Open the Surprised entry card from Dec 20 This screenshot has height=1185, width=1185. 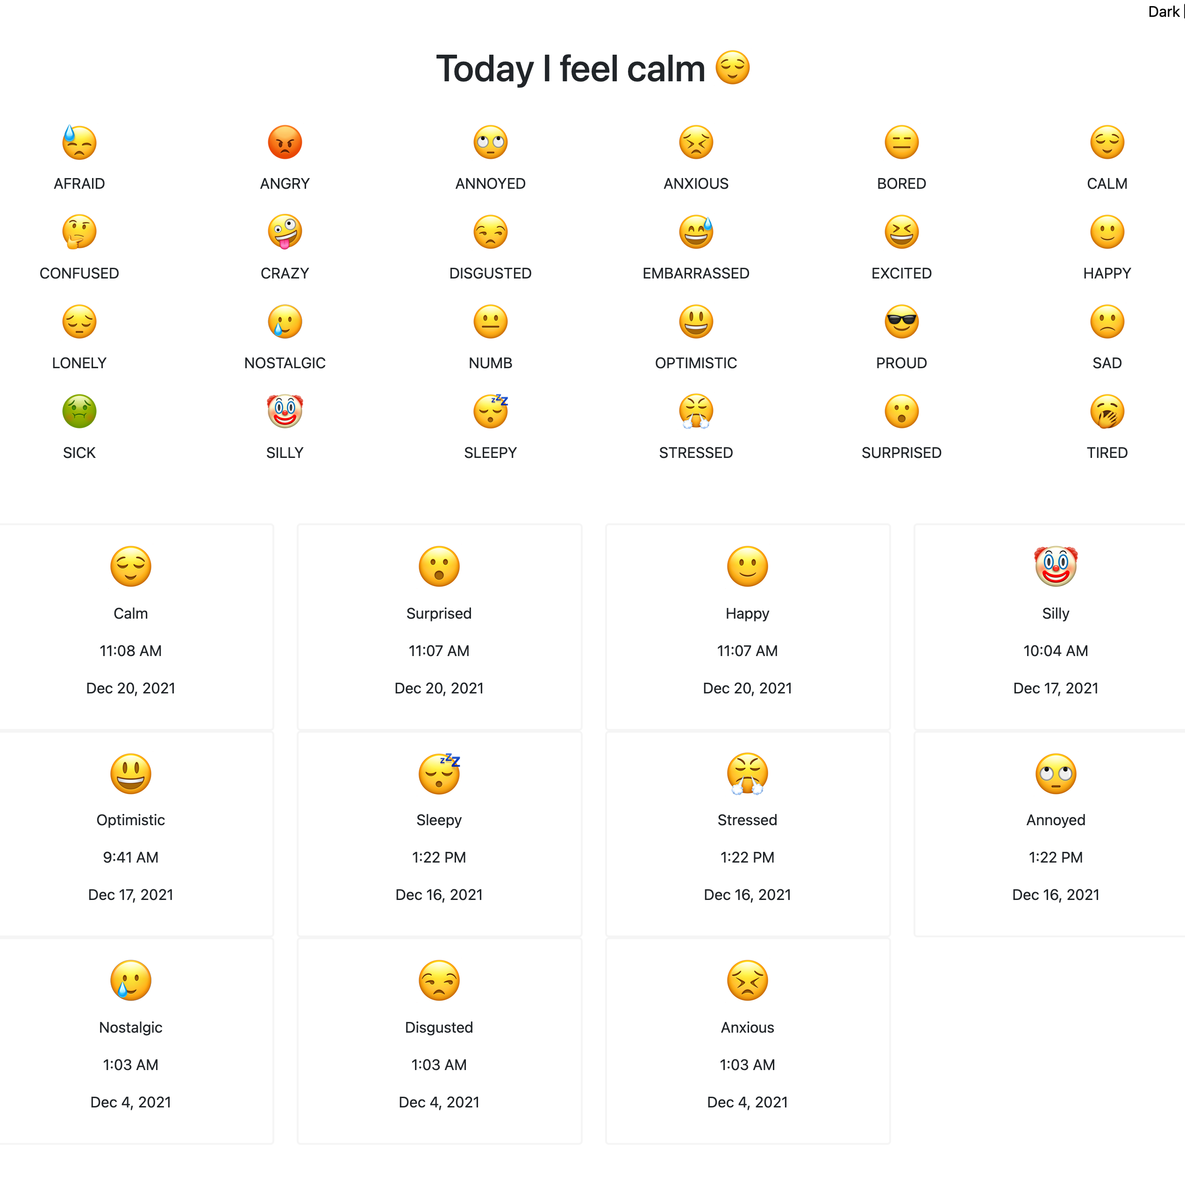439,627
